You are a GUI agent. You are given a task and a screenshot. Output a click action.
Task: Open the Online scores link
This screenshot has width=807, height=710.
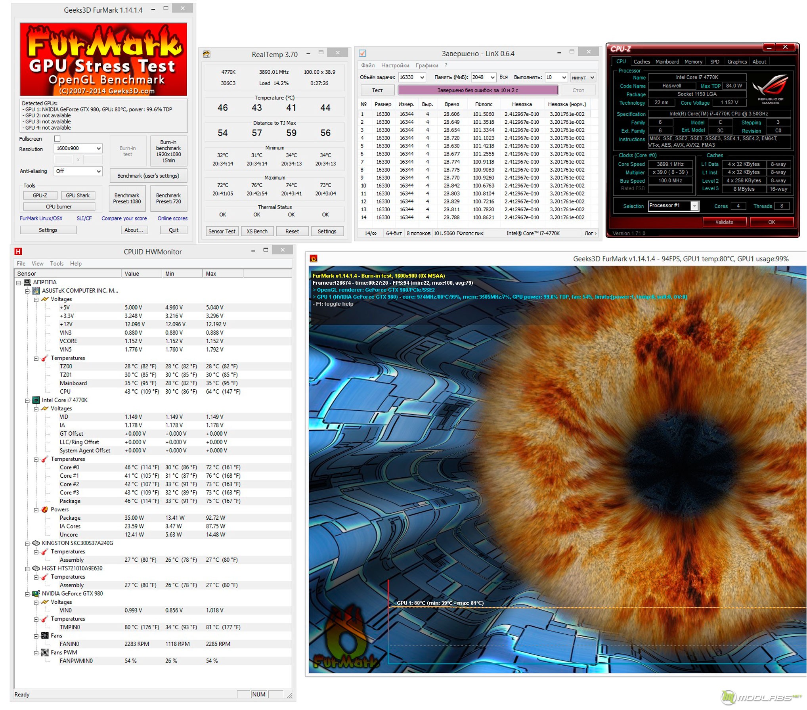172,218
